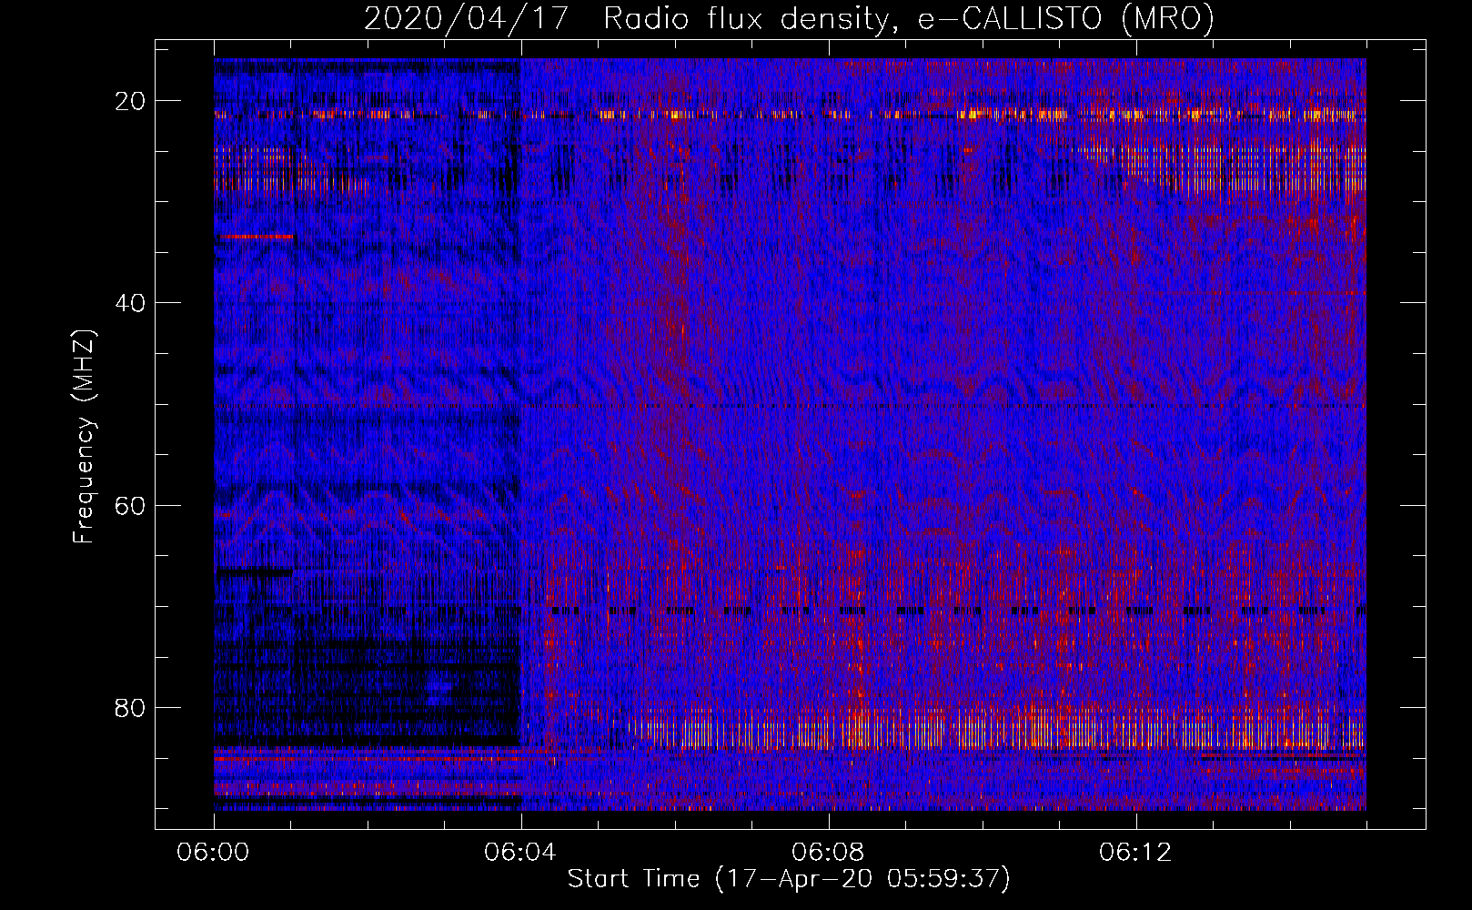
Task: Click the 'Start Time (17-Apr-20 05:59:37)' axis label
Action: pyautogui.click(x=789, y=879)
